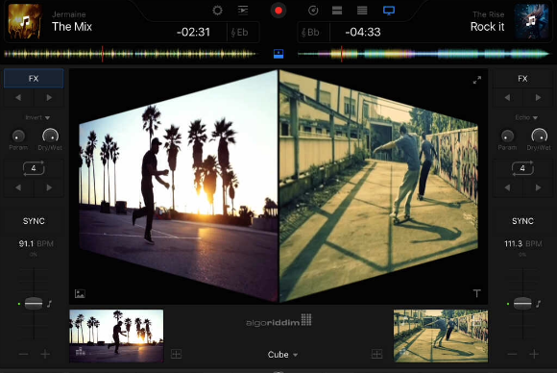The width and height of the screenshot is (557, 373).
Task: Decrease right deck tempo with minus button
Action: click(x=512, y=354)
